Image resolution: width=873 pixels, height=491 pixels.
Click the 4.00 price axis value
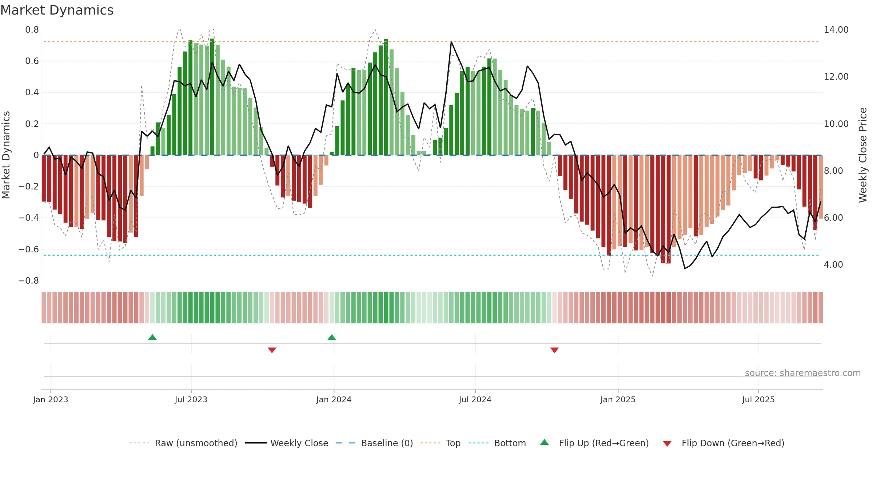pyautogui.click(x=833, y=265)
